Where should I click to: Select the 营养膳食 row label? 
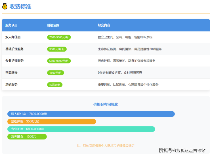click(11, 73)
